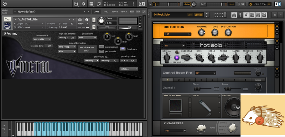Open the gliss down mid dropdown
285x137 pixels.
[x=87, y=38]
